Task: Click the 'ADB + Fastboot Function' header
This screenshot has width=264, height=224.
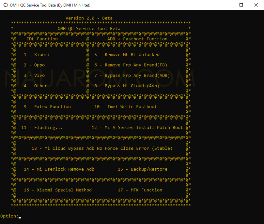Action: 137,39
